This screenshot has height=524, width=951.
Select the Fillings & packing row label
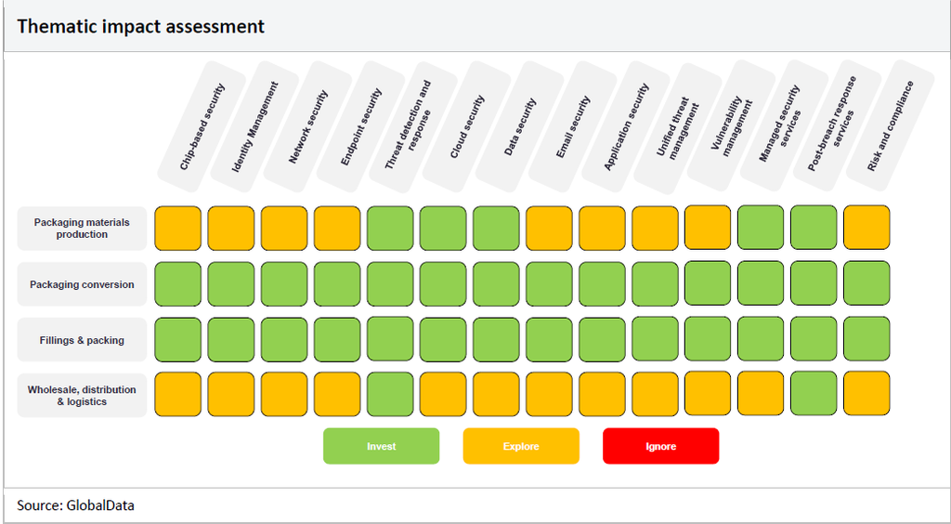[x=82, y=340]
